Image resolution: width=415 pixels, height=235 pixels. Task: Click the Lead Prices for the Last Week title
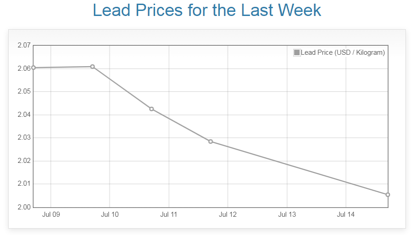coord(207,10)
